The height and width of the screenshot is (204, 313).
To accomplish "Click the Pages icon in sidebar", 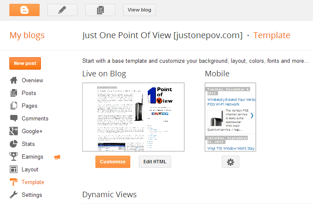I will point(14,106).
